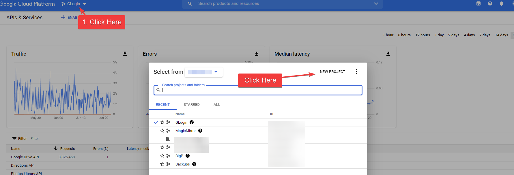Focus the Search projects and folders field
The width and height of the screenshot is (514, 175).
(x=260, y=90)
